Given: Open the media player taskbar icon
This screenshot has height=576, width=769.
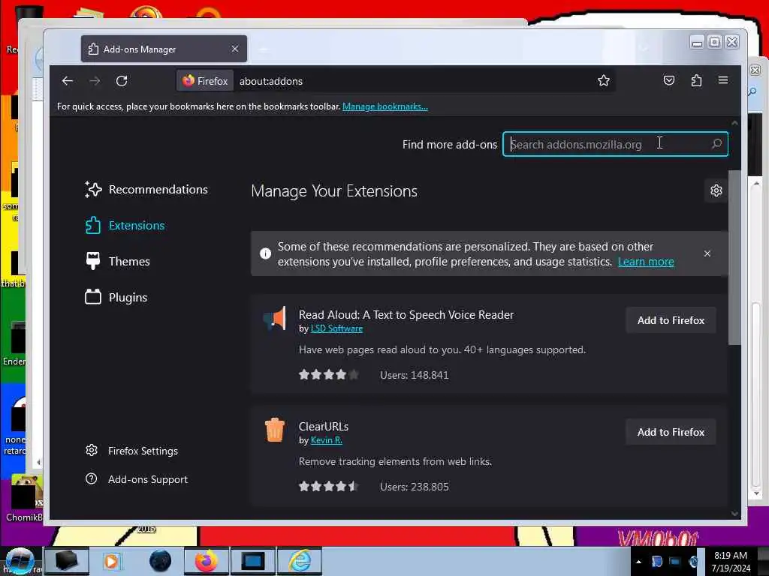Looking at the screenshot, I should click(x=111, y=561).
